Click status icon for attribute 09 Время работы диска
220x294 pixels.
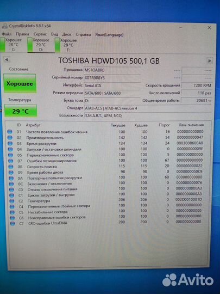(x=11, y=172)
